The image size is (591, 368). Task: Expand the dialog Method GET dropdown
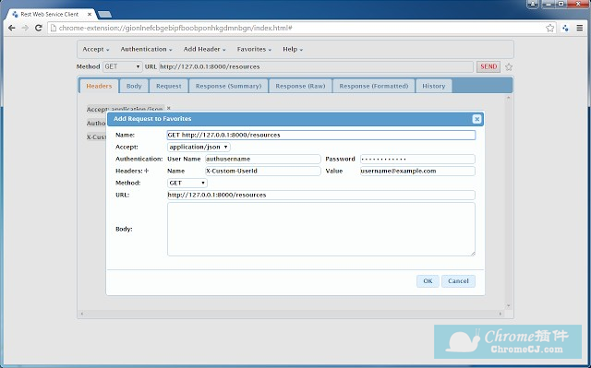coord(187,183)
